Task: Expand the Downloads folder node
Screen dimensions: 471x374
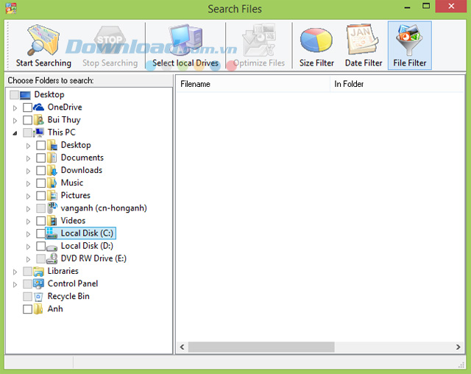Action: tap(28, 171)
